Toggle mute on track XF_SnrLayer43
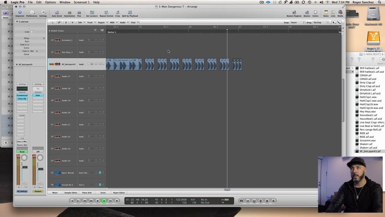 pos(100,64)
